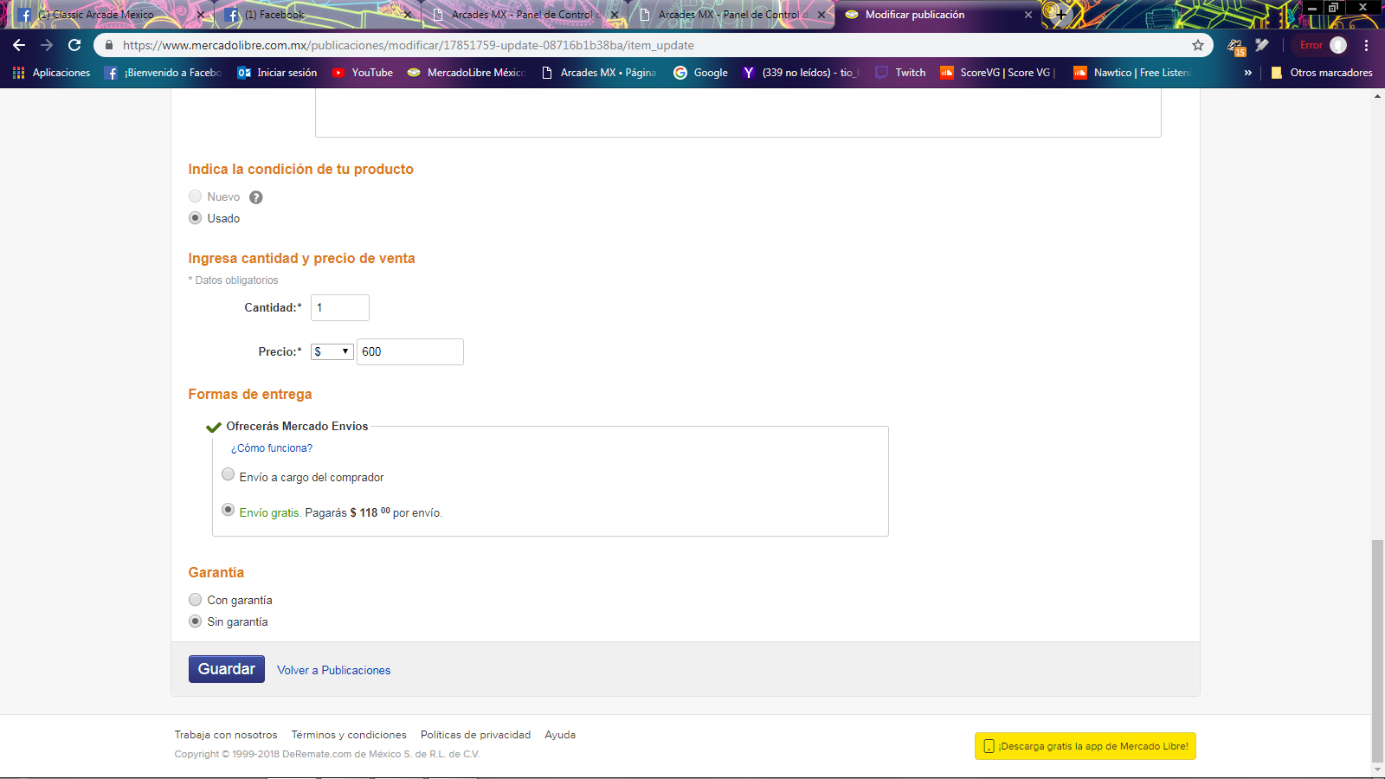
Task: Click help question mark beside Nuevo
Action: [256, 197]
